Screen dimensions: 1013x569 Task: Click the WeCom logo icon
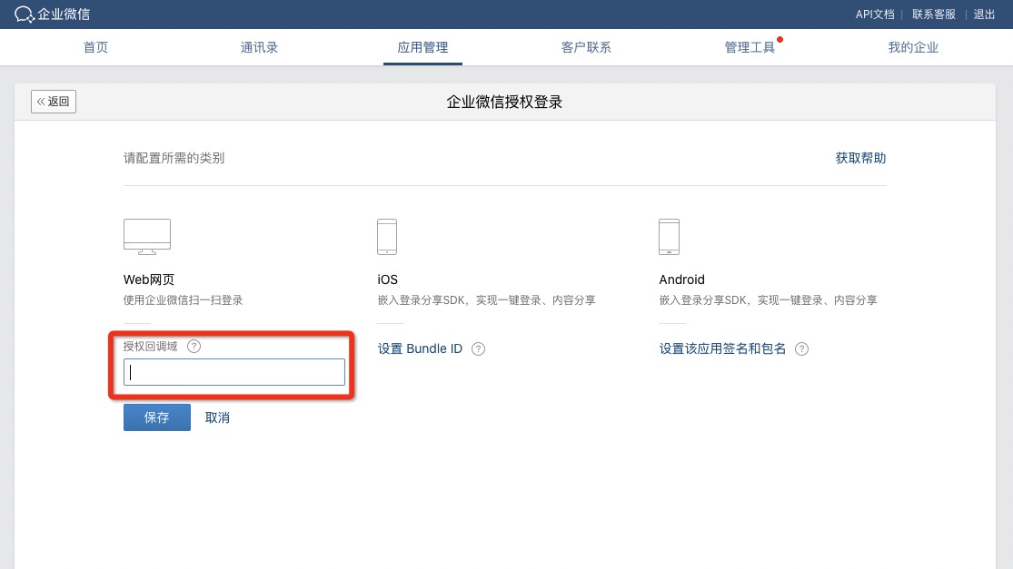[x=25, y=15]
